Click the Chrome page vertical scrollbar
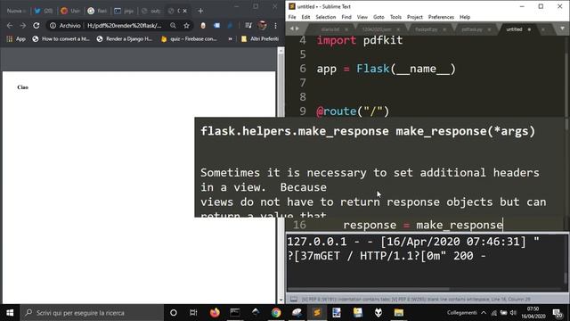 (281, 175)
